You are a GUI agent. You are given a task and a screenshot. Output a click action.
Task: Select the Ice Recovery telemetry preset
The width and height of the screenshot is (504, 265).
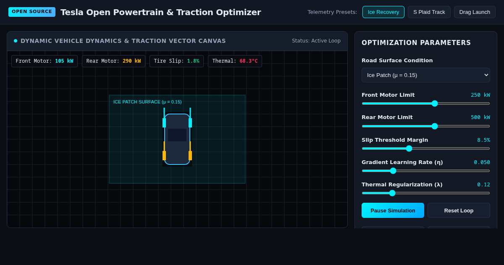pos(383,12)
